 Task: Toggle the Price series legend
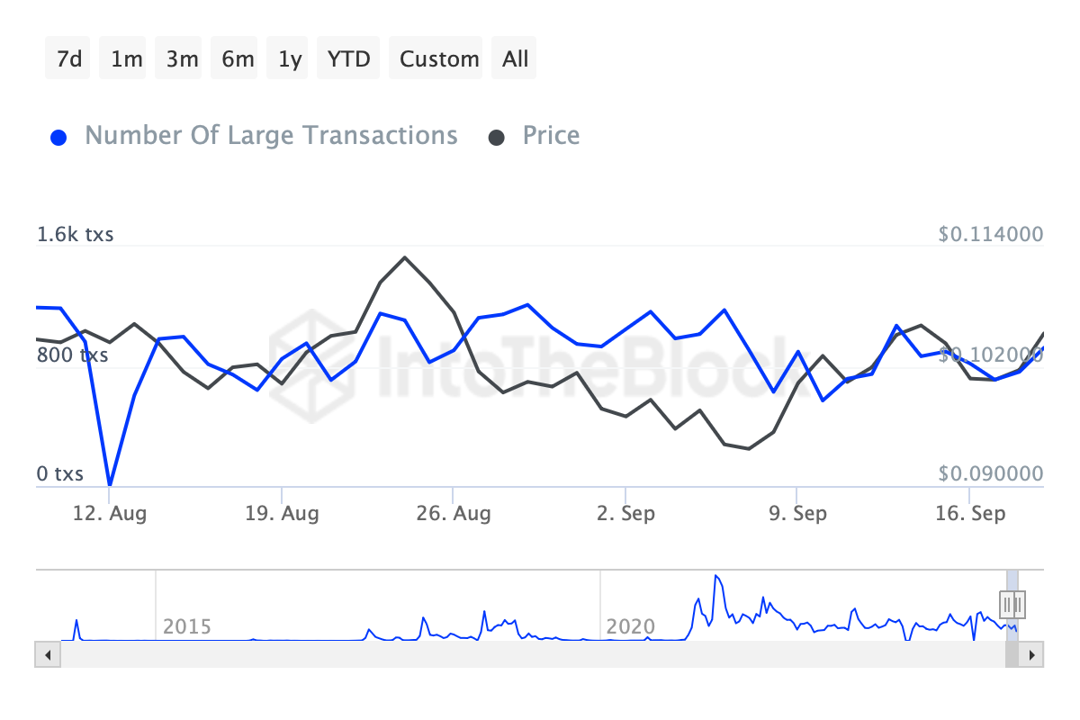[551, 136]
